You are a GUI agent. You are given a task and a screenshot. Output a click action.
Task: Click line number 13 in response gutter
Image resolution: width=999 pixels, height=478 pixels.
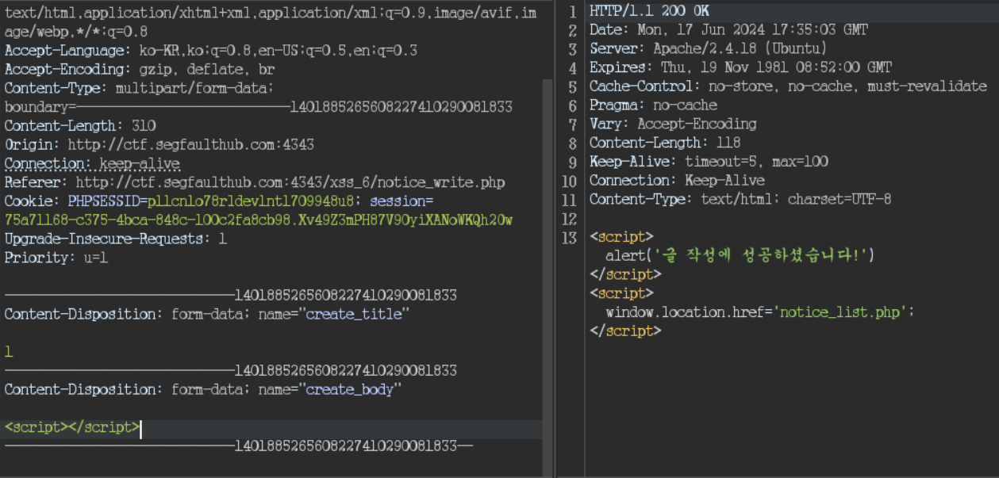pyautogui.click(x=571, y=237)
